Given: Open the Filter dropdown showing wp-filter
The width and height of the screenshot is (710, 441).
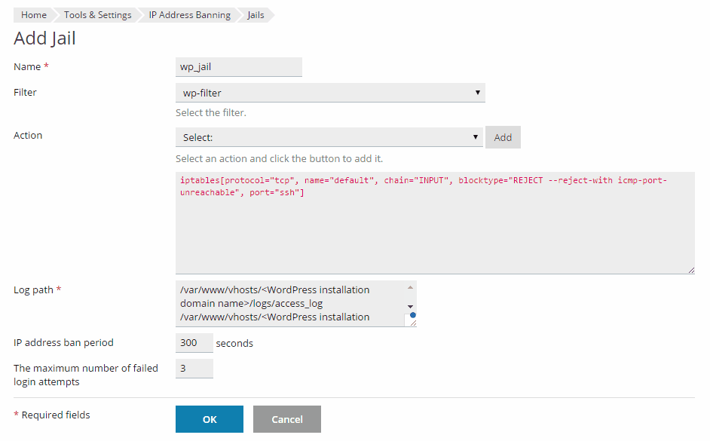Looking at the screenshot, I should 329,93.
